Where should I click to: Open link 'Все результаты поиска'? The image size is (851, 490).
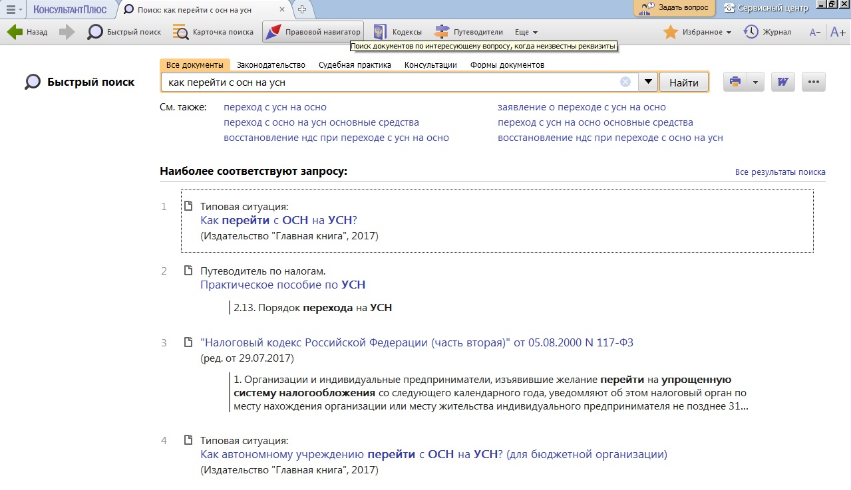click(780, 172)
